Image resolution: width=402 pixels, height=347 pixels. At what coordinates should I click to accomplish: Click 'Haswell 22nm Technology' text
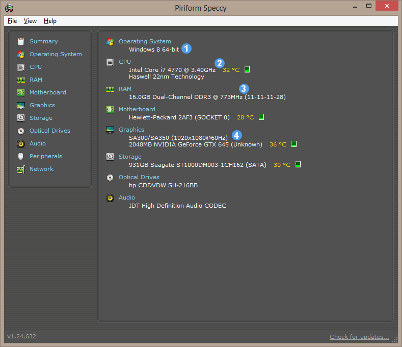pos(167,77)
